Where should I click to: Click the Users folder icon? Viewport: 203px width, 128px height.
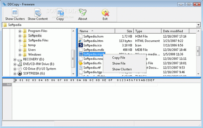tap(25, 50)
